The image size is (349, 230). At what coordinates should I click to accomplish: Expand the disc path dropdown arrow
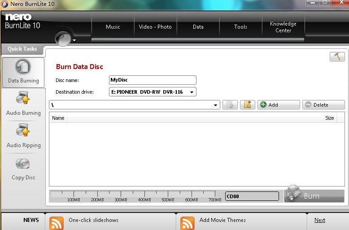click(215, 105)
